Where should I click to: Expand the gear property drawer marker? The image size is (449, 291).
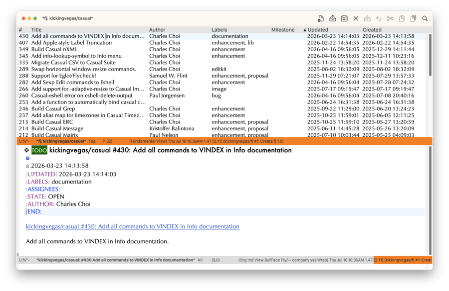click(28, 158)
